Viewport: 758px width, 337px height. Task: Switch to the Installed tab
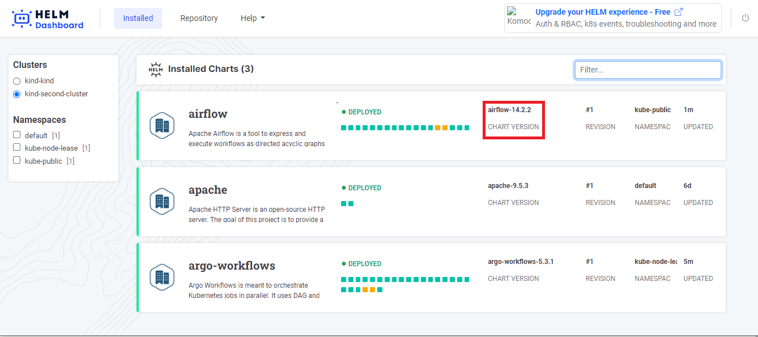pos(138,18)
